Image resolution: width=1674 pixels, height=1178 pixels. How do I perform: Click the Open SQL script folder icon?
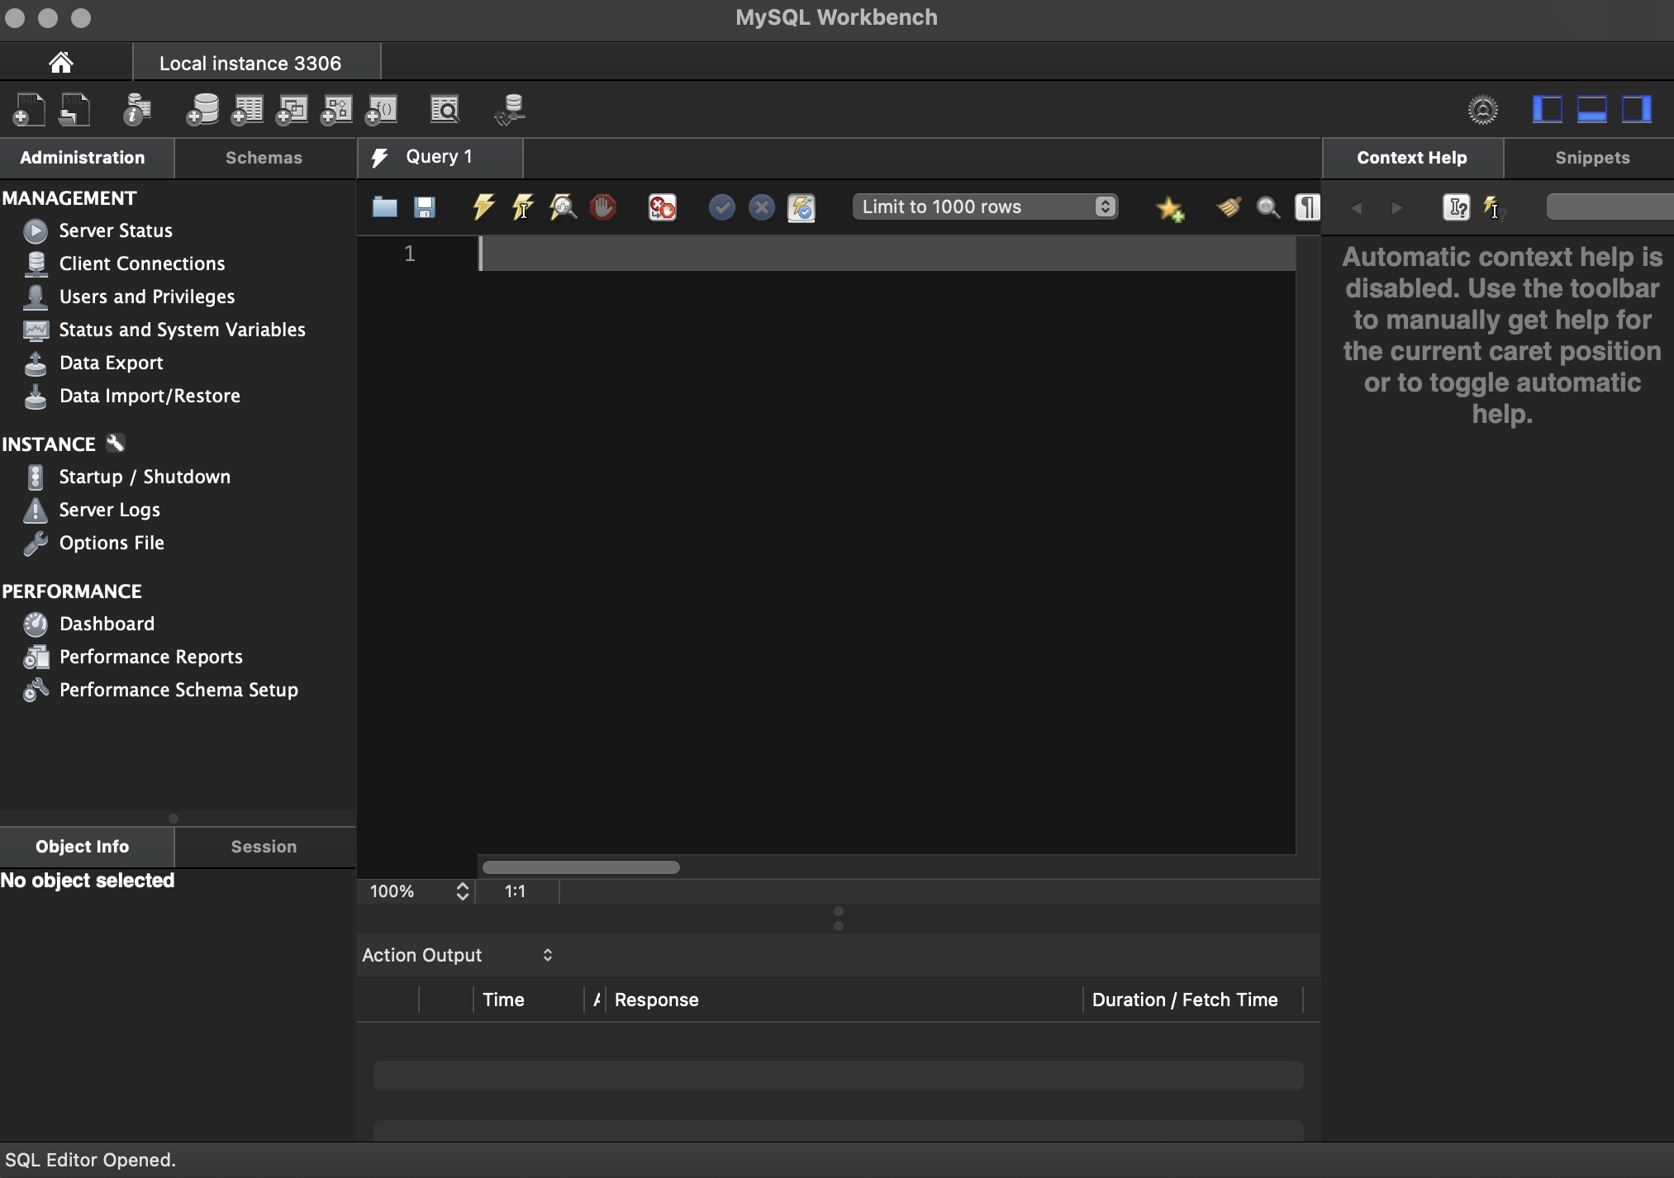coord(384,207)
